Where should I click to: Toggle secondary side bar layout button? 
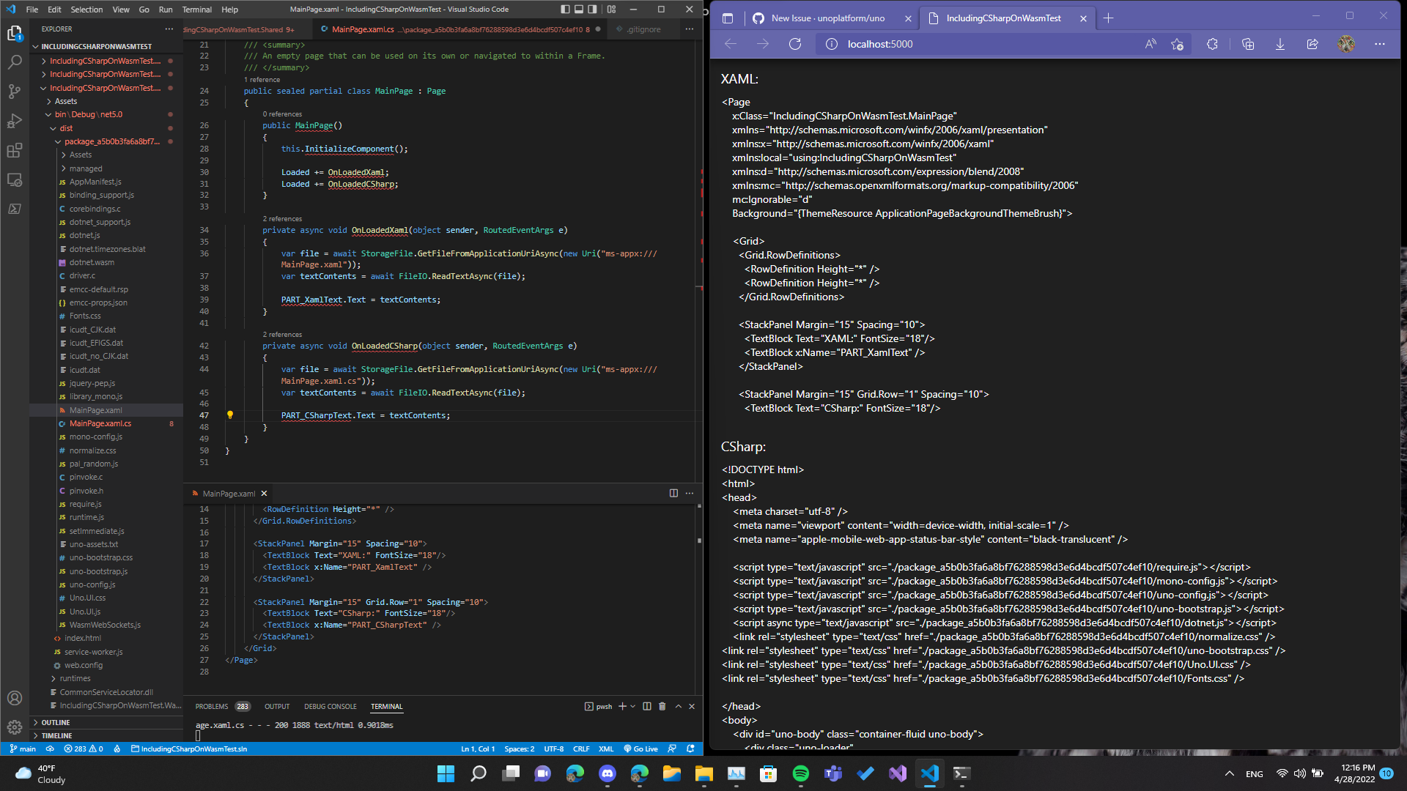click(x=593, y=10)
